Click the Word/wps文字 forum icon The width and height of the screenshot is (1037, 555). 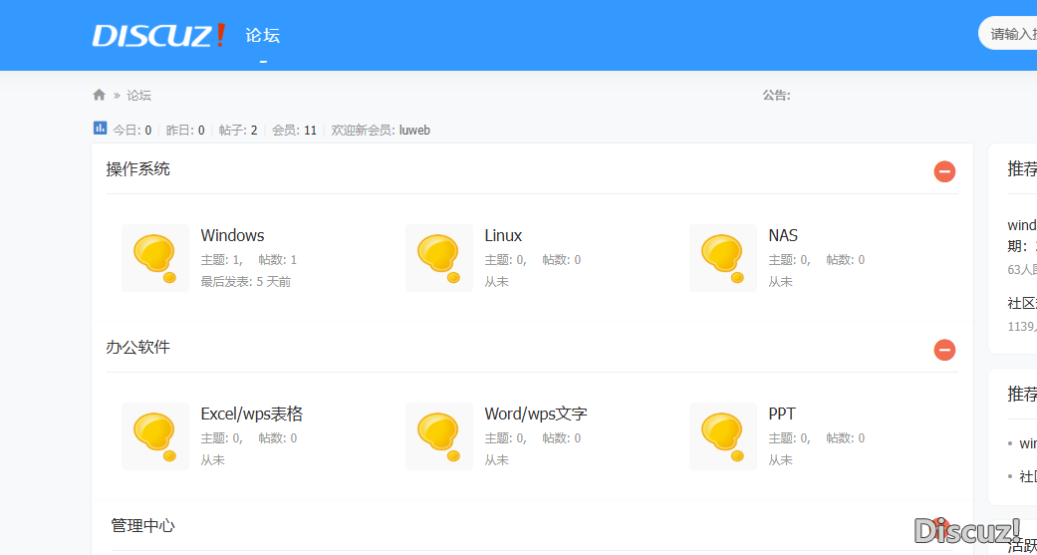(x=438, y=435)
